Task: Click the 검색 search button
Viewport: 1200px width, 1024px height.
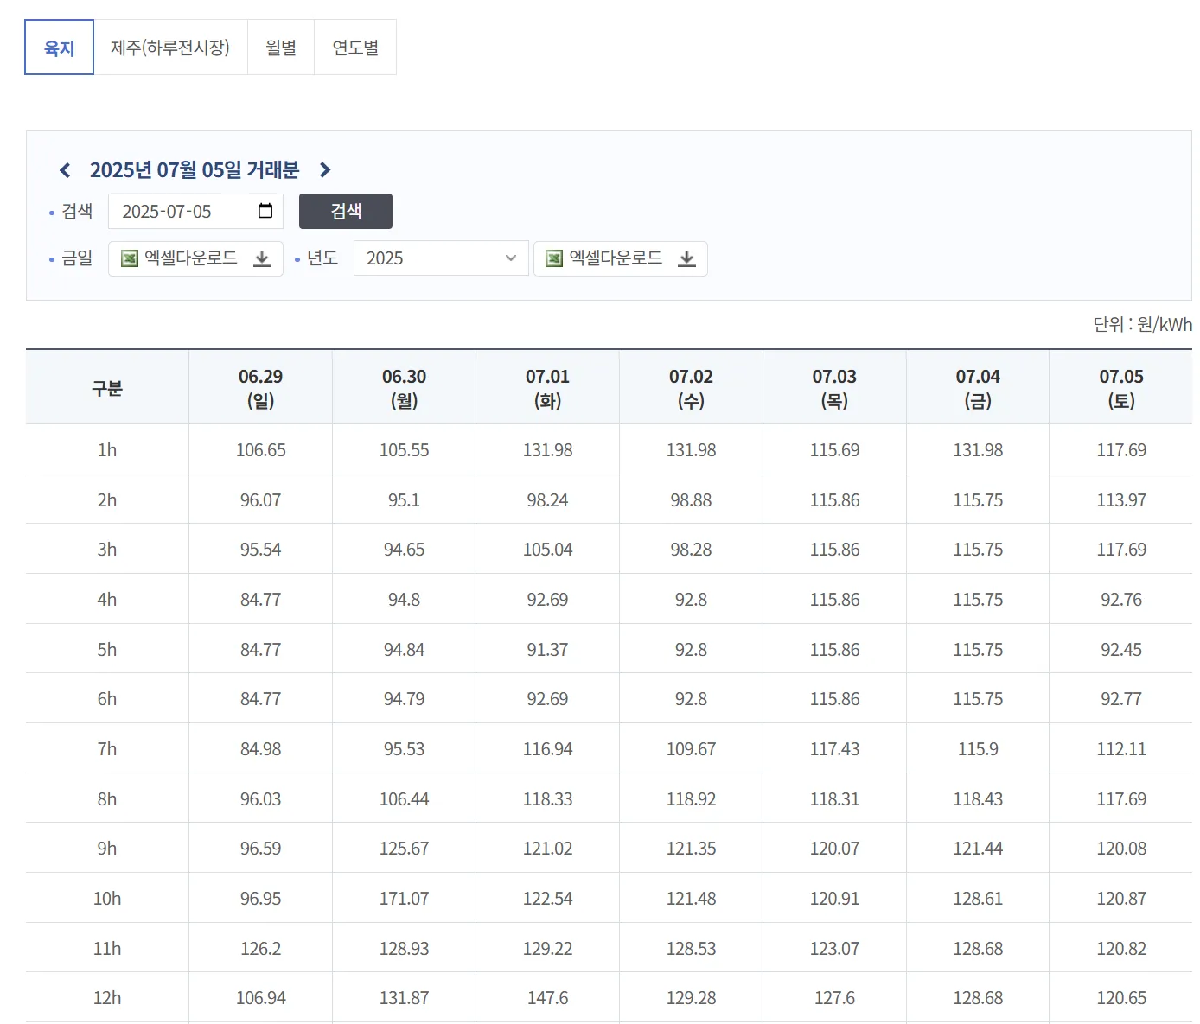Action: click(x=346, y=211)
